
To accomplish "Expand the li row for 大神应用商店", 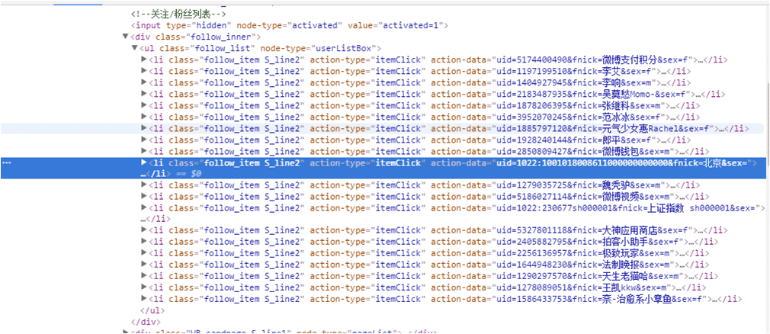I will (144, 230).
